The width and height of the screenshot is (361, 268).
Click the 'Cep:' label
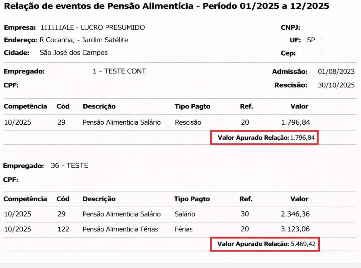pos(288,53)
